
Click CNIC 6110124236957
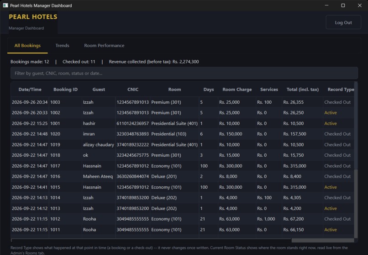coord(132,123)
